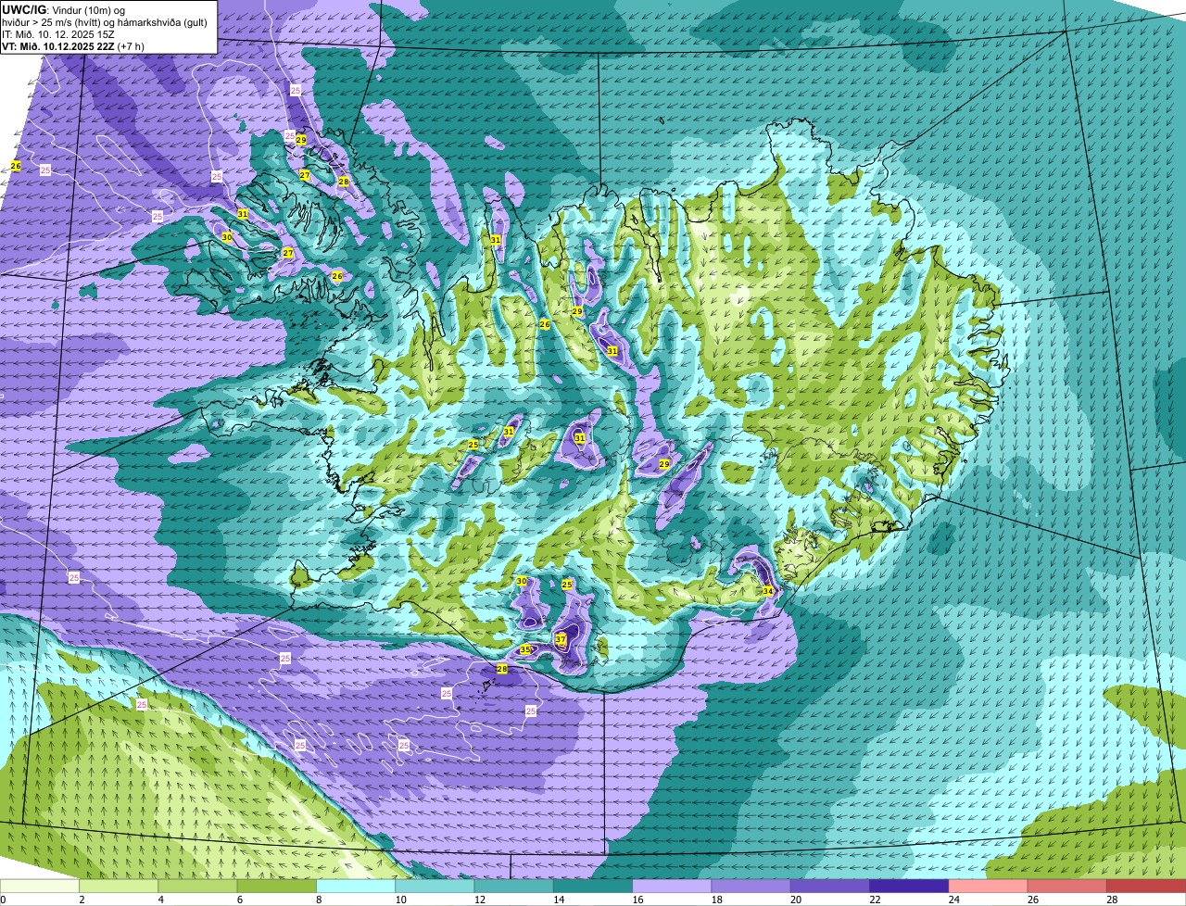
Task: Click the 0–2 m/s palest legend swatch
Action: click(40, 887)
